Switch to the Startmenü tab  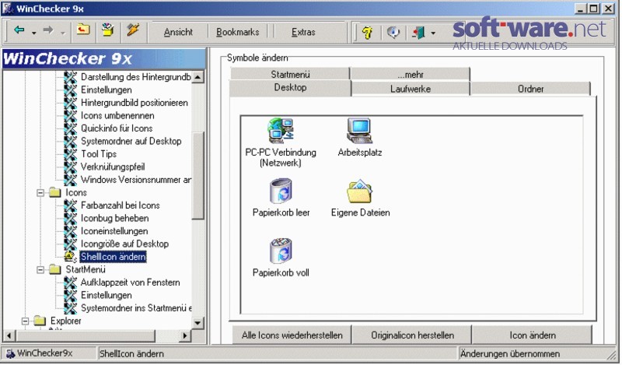pyautogui.click(x=290, y=74)
